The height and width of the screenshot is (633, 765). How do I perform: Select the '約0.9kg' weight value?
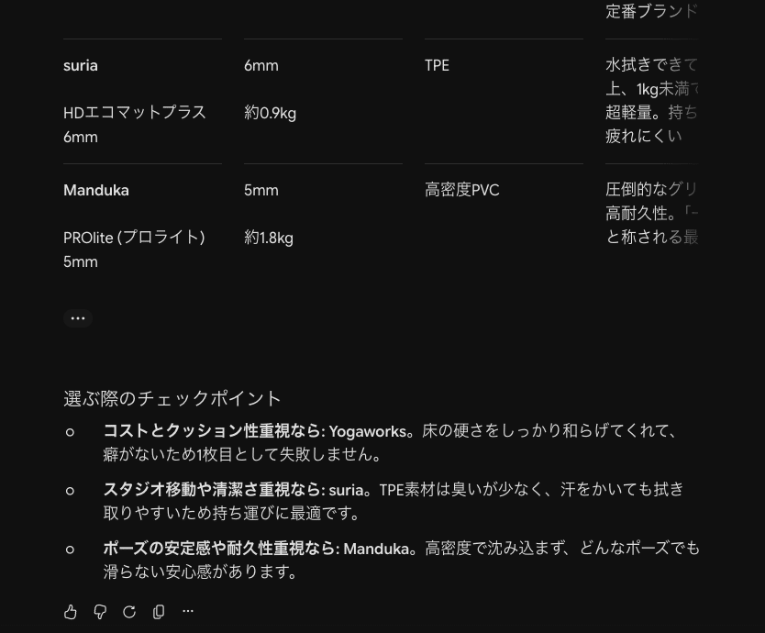270,113
